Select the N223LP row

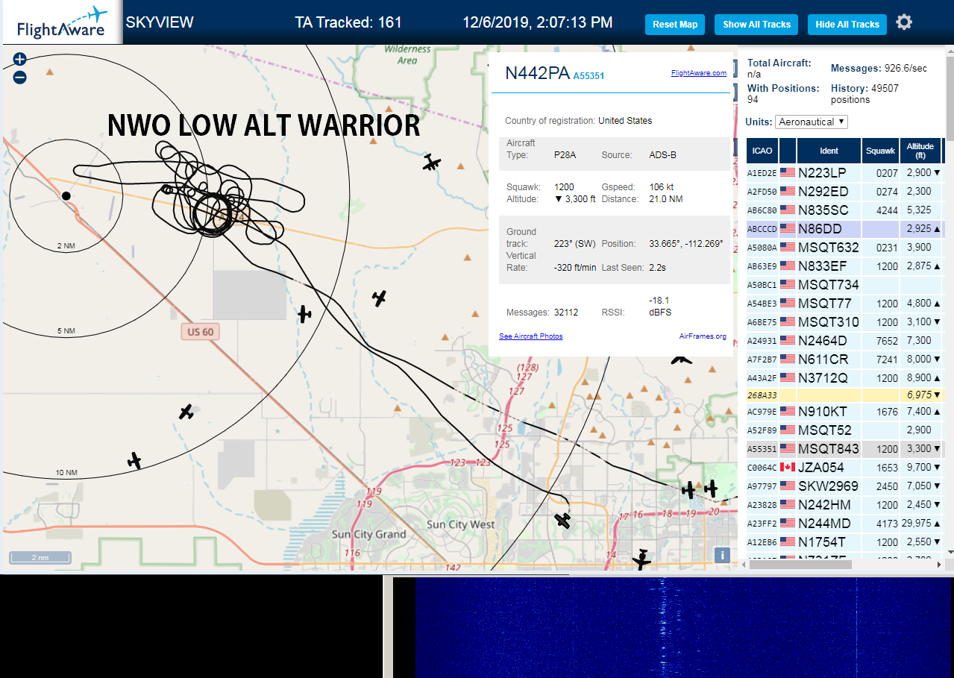click(846, 172)
